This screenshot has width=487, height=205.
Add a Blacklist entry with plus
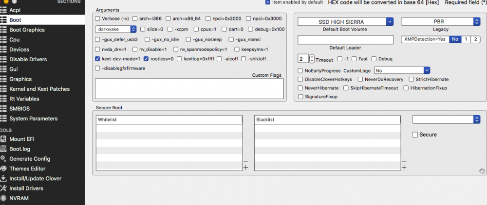pos(404,168)
